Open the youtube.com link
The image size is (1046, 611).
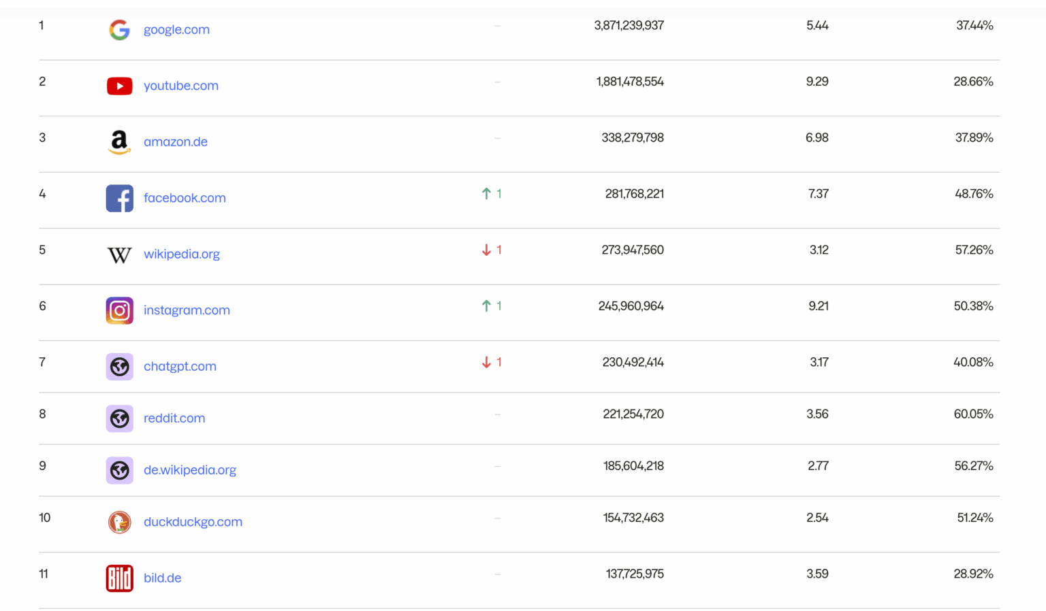(180, 86)
